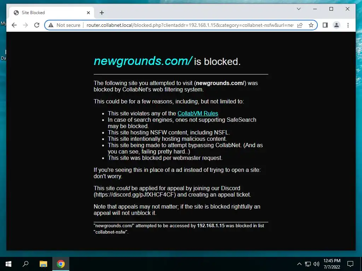This screenshot has height=271, width=362.
Task: Open Windows taskbar search
Action: coord(25,264)
